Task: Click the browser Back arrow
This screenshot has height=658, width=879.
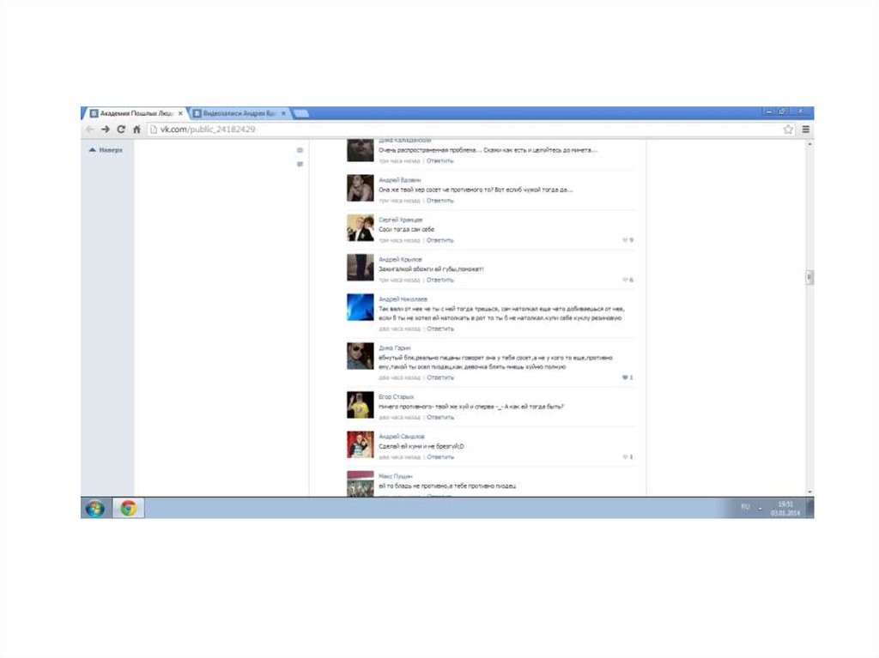Action: pyautogui.click(x=90, y=130)
